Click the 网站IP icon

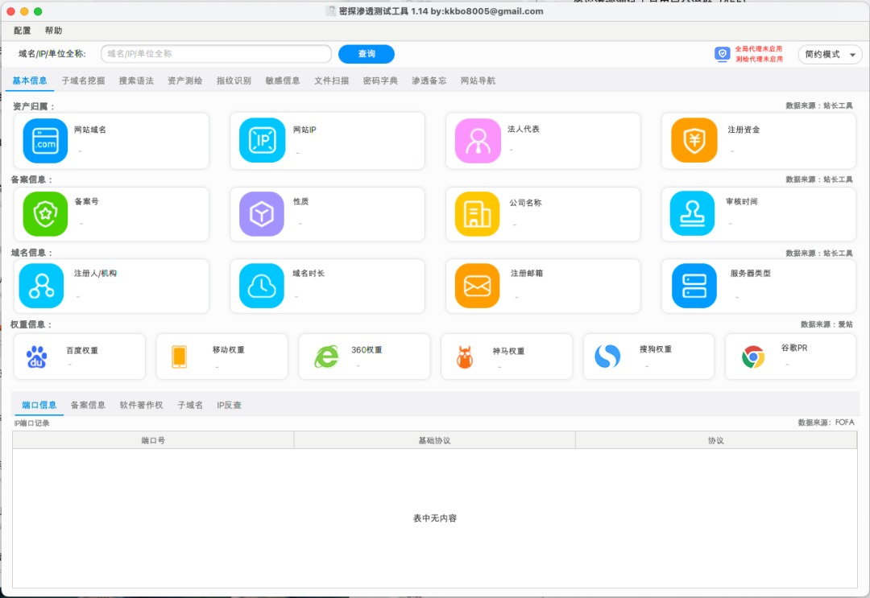point(262,140)
